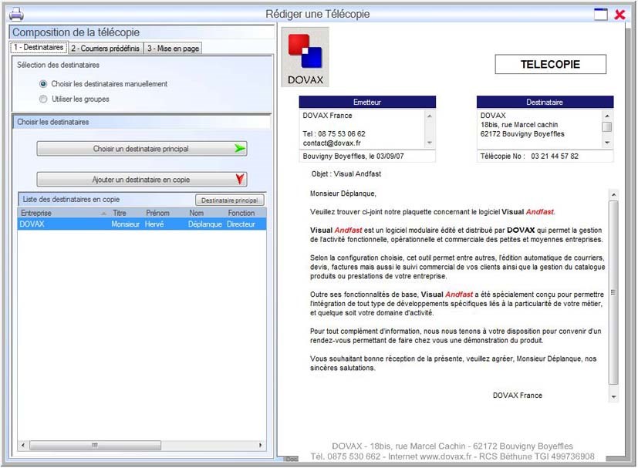
Task: Click the Emetteur header bar
Action: (367, 102)
